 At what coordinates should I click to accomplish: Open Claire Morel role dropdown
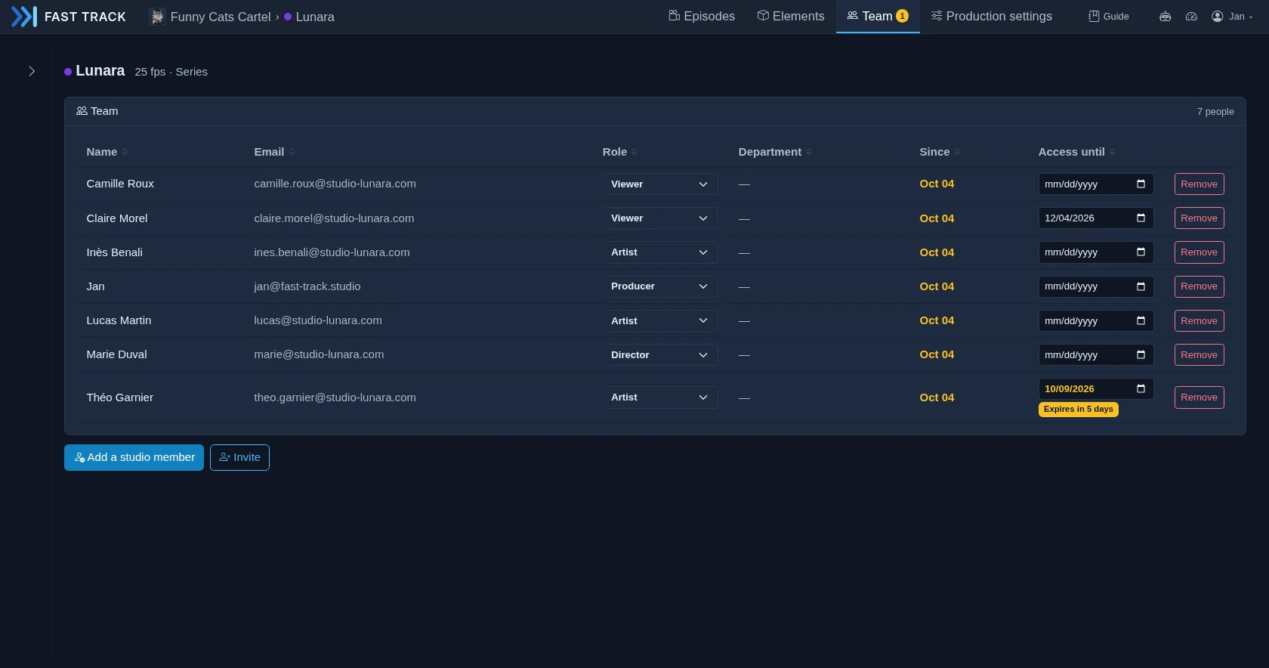point(660,218)
